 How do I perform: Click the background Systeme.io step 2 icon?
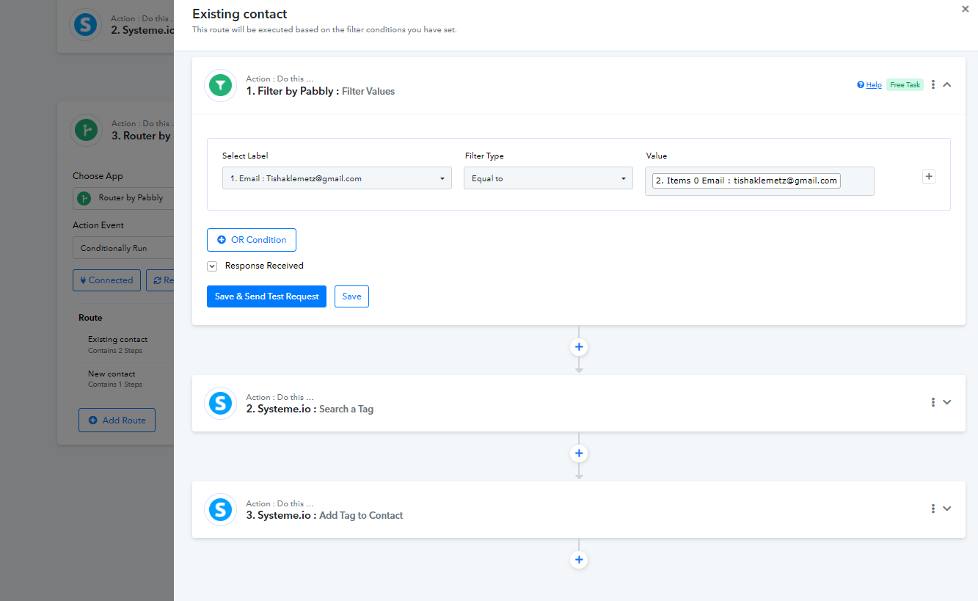click(x=86, y=24)
